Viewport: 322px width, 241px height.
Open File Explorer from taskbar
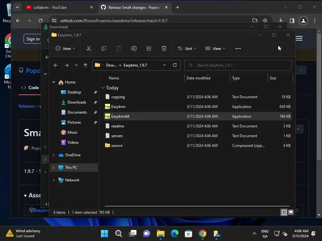point(161,233)
